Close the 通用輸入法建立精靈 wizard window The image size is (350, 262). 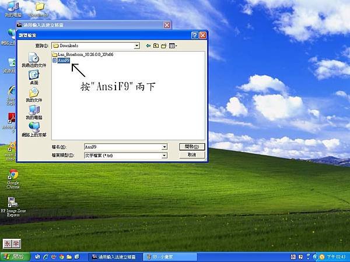point(167,25)
